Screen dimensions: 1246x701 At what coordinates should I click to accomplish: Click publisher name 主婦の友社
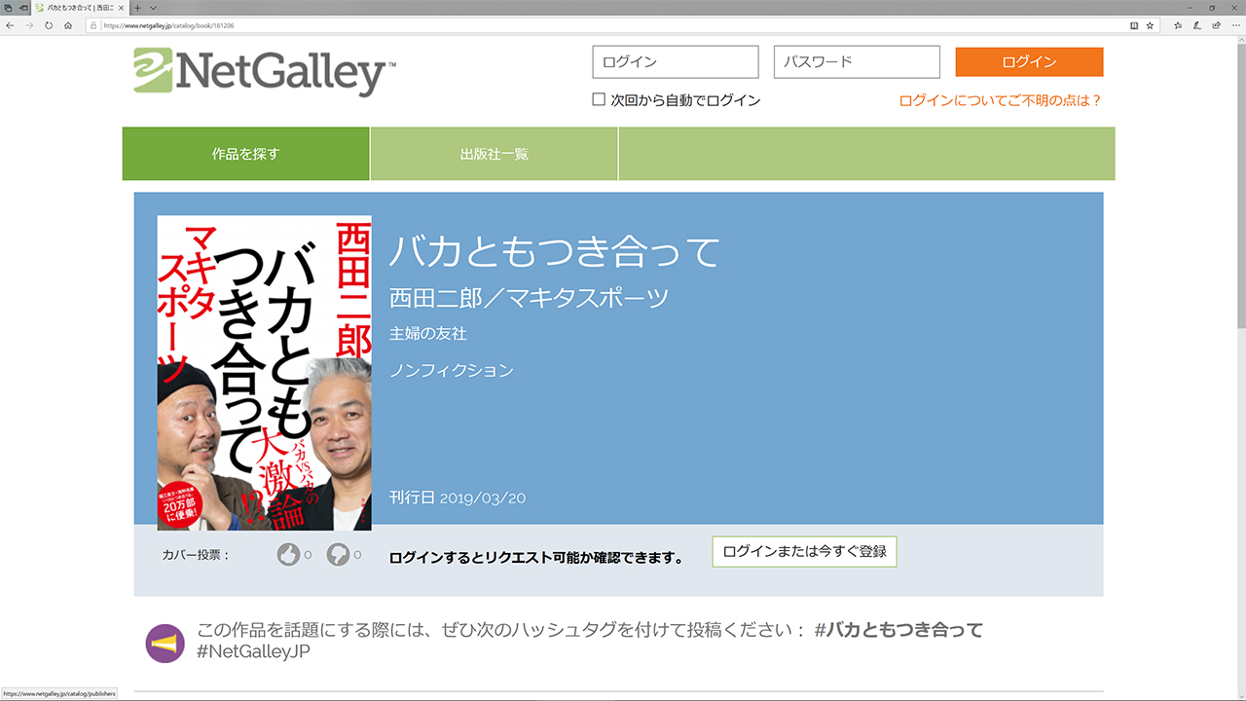coord(428,333)
